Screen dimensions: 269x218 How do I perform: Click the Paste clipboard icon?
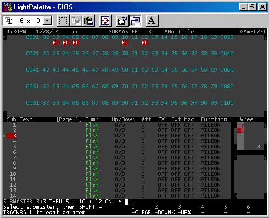click(88, 21)
